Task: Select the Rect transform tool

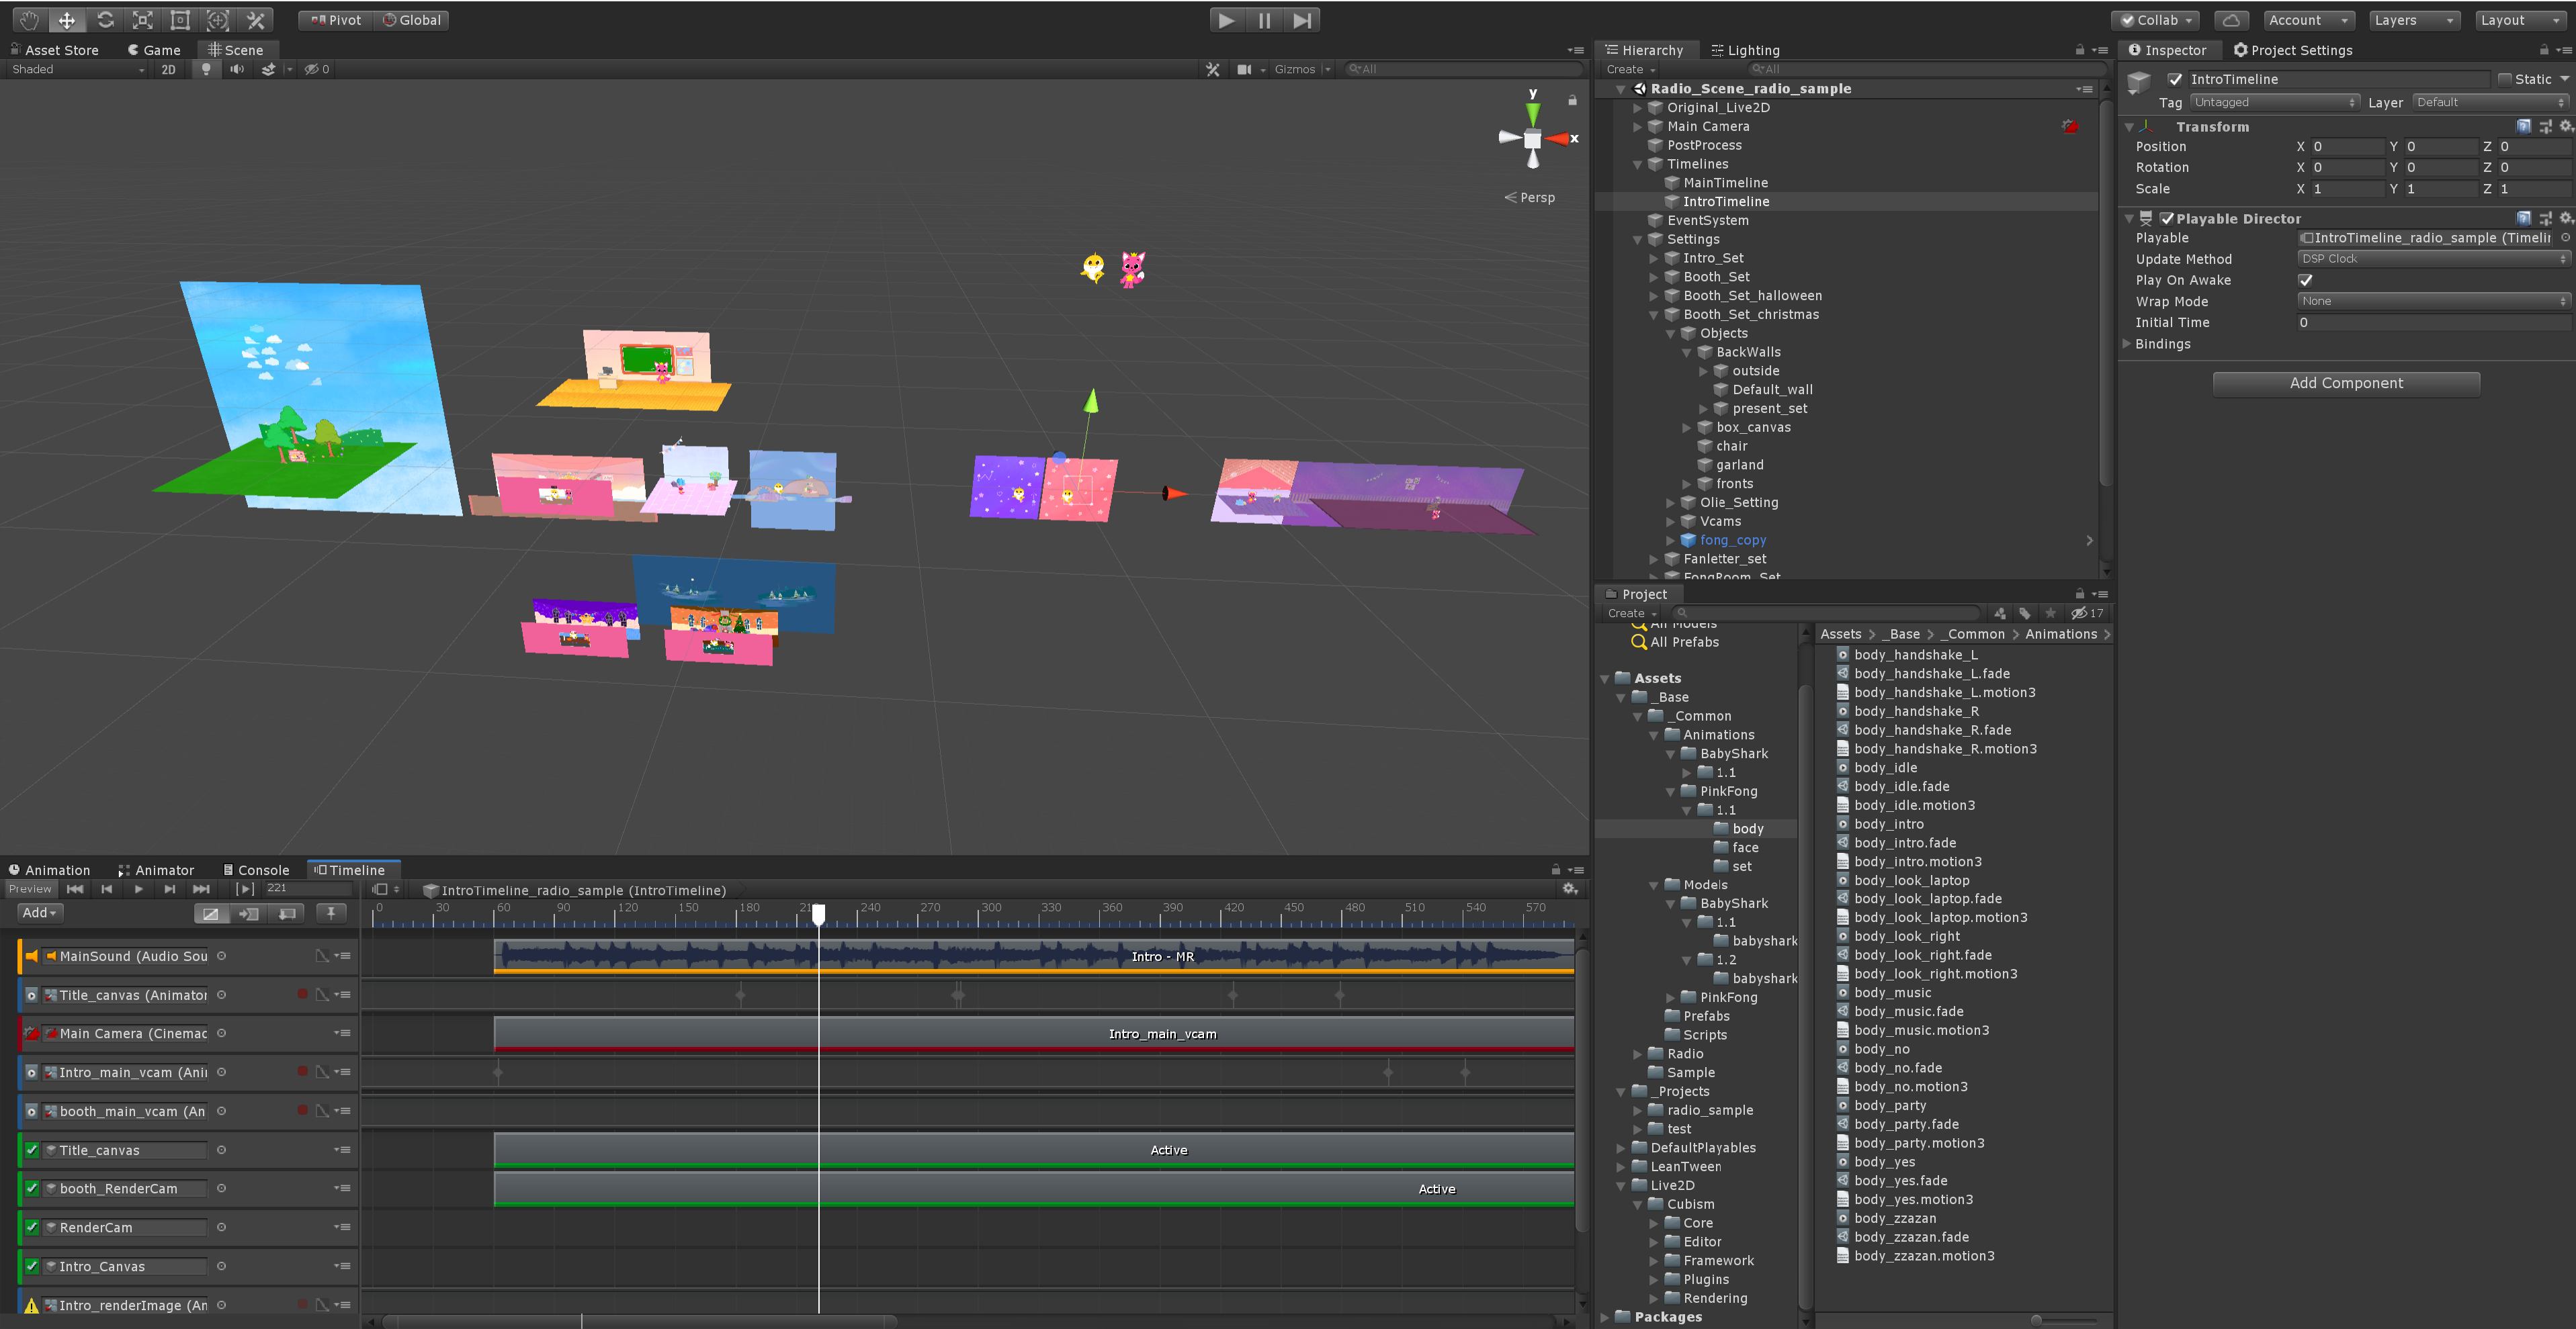Action: tap(180, 20)
